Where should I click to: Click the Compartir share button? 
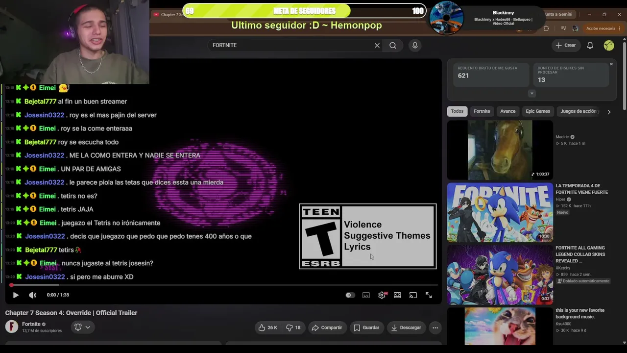pos(327,328)
